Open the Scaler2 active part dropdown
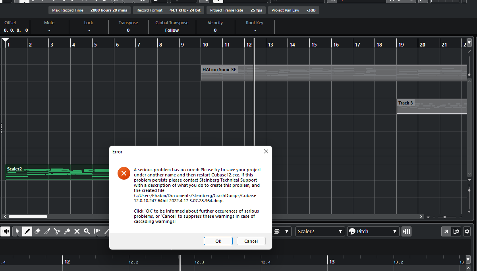 pos(320,231)
